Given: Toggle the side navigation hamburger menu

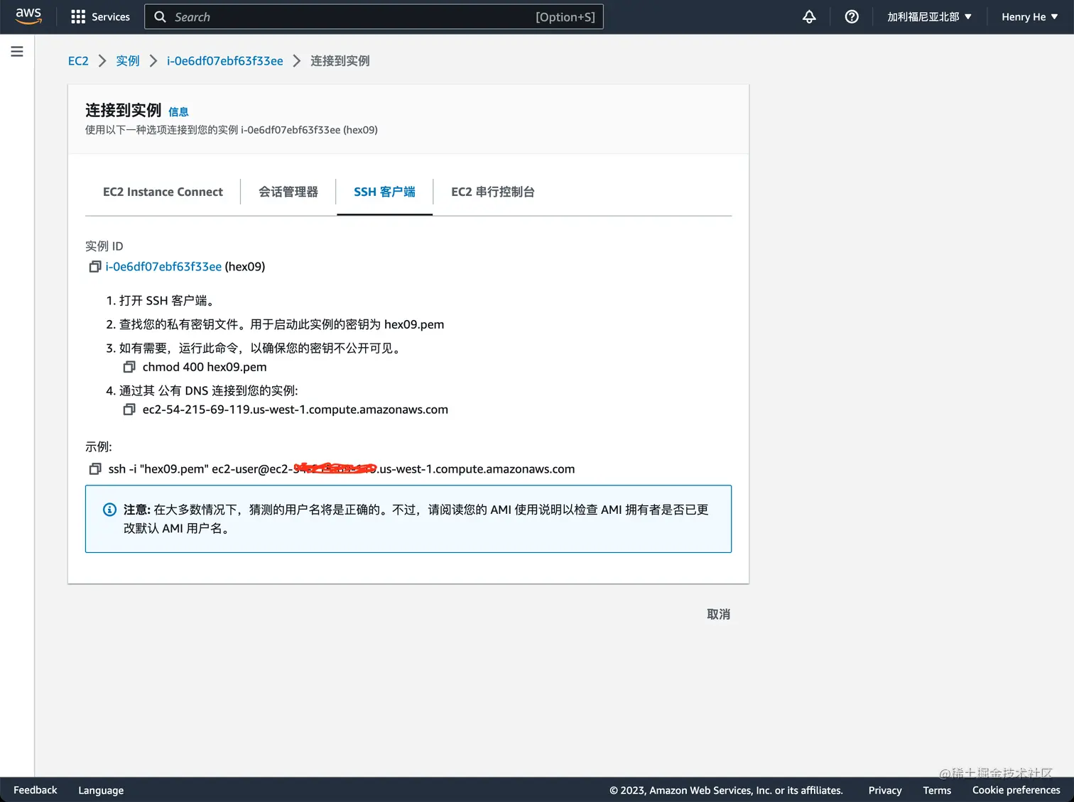Looking at the screenshot, I should point(17,52).
